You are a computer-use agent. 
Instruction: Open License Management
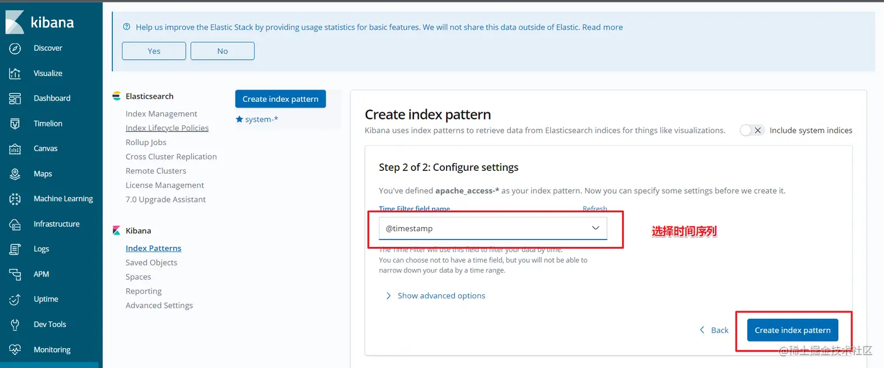165,185
